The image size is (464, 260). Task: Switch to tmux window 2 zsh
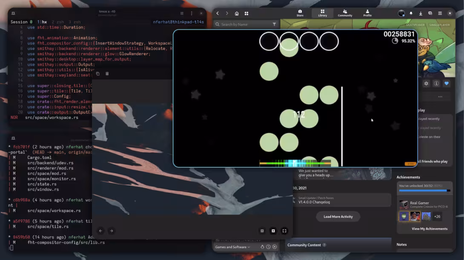[x=58, y=22]
